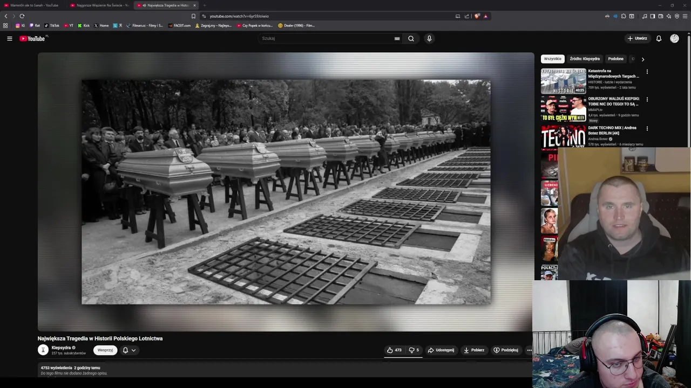Image resolution: width=691 pixels, height=388 pixels.
Task: Open the browser main hamburger menu
Action: click(685, 16)
